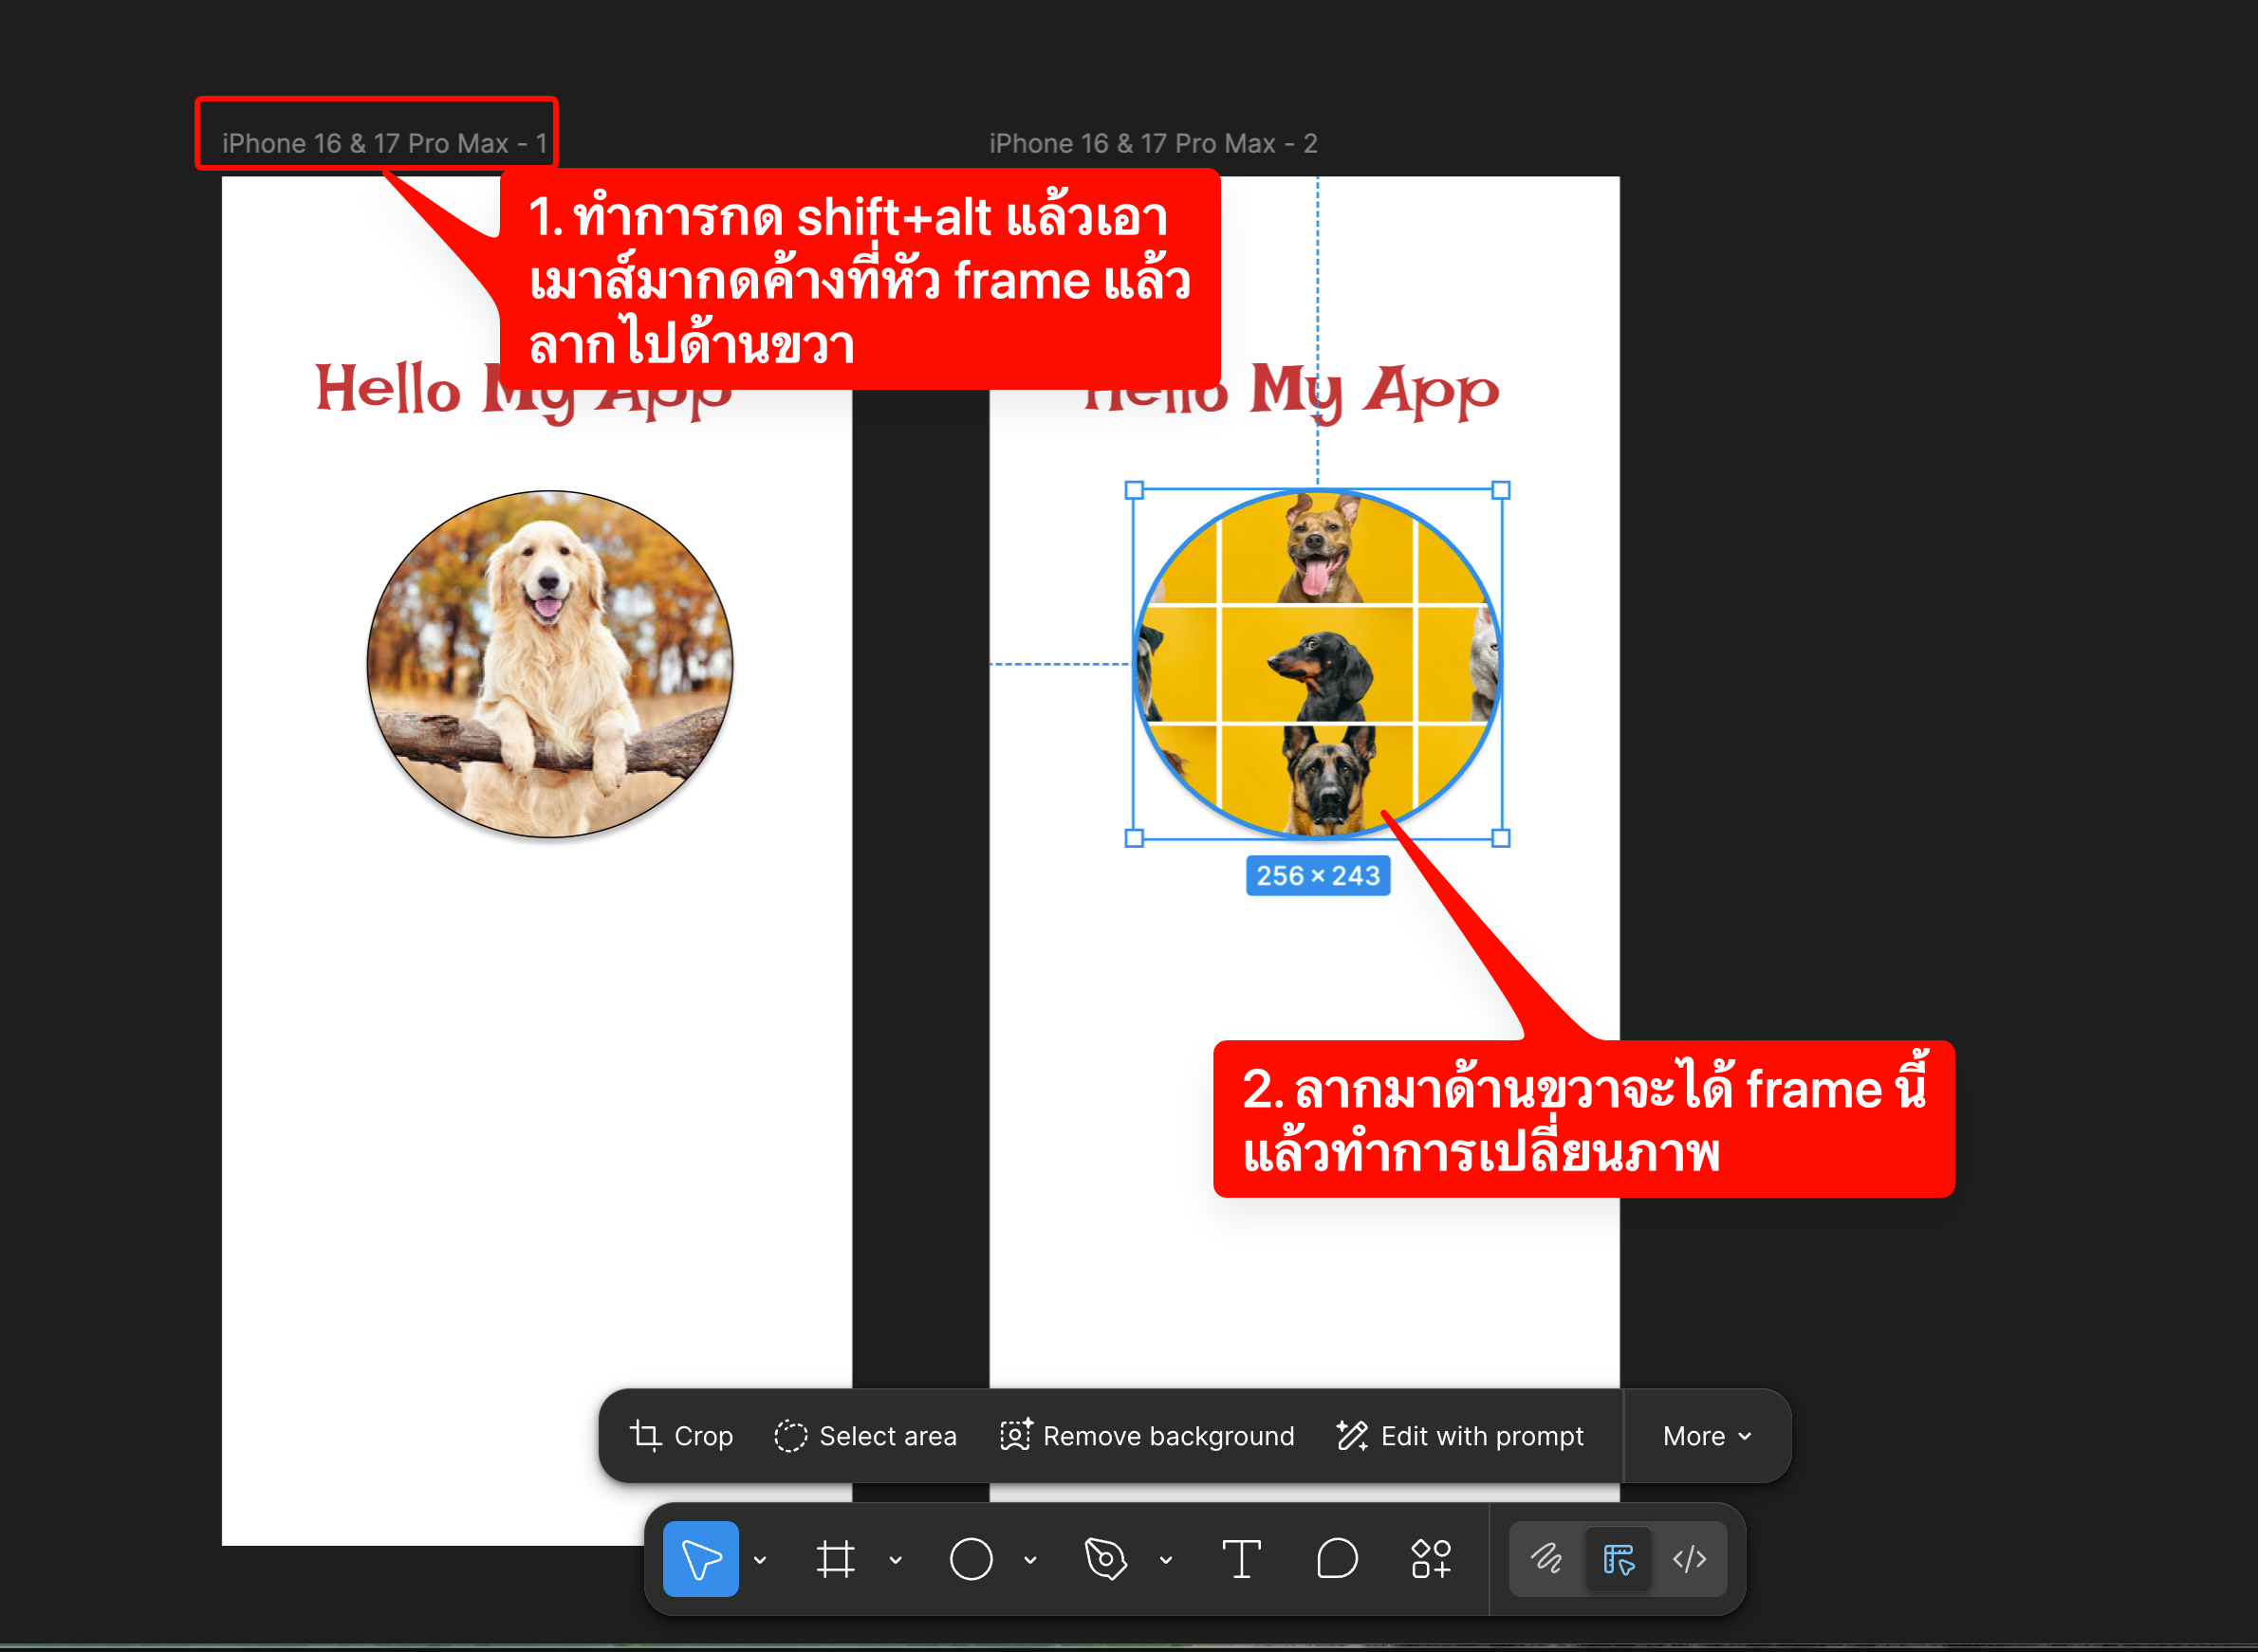Image resolution: width=2258 pixels, height=1652 pixels.
Task: Expand the Pen tool options chevron
Action: coord(1165,1559)
